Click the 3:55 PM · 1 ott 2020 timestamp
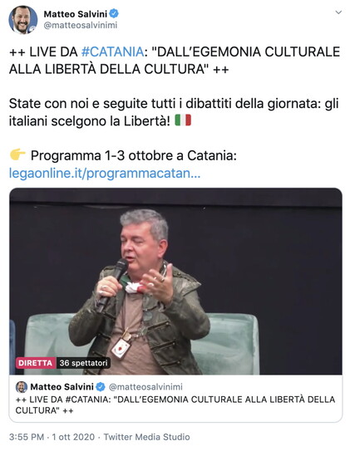350x451 pixels. pos(52,437)
